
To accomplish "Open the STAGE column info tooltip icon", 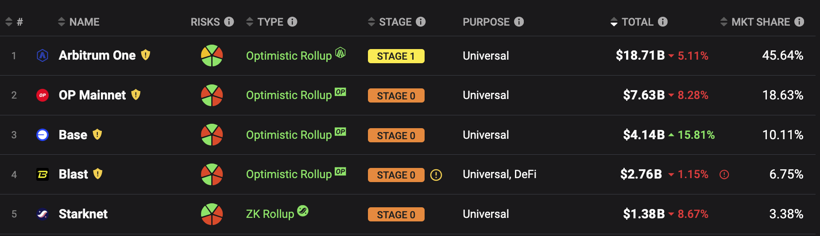I will (x=421, y=22).
